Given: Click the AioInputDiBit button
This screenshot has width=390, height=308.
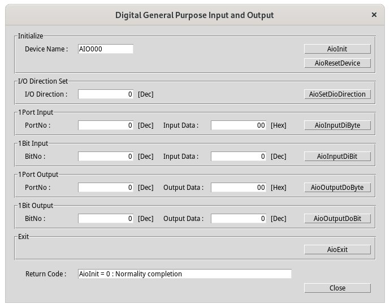Looking at the screenshot, I should pos(337,157).
